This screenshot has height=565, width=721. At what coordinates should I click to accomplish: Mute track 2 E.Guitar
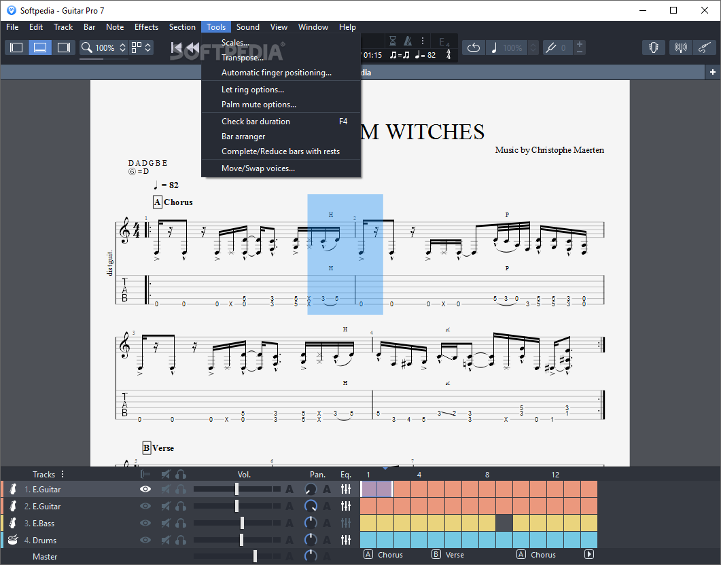click(x=166, y=506)
